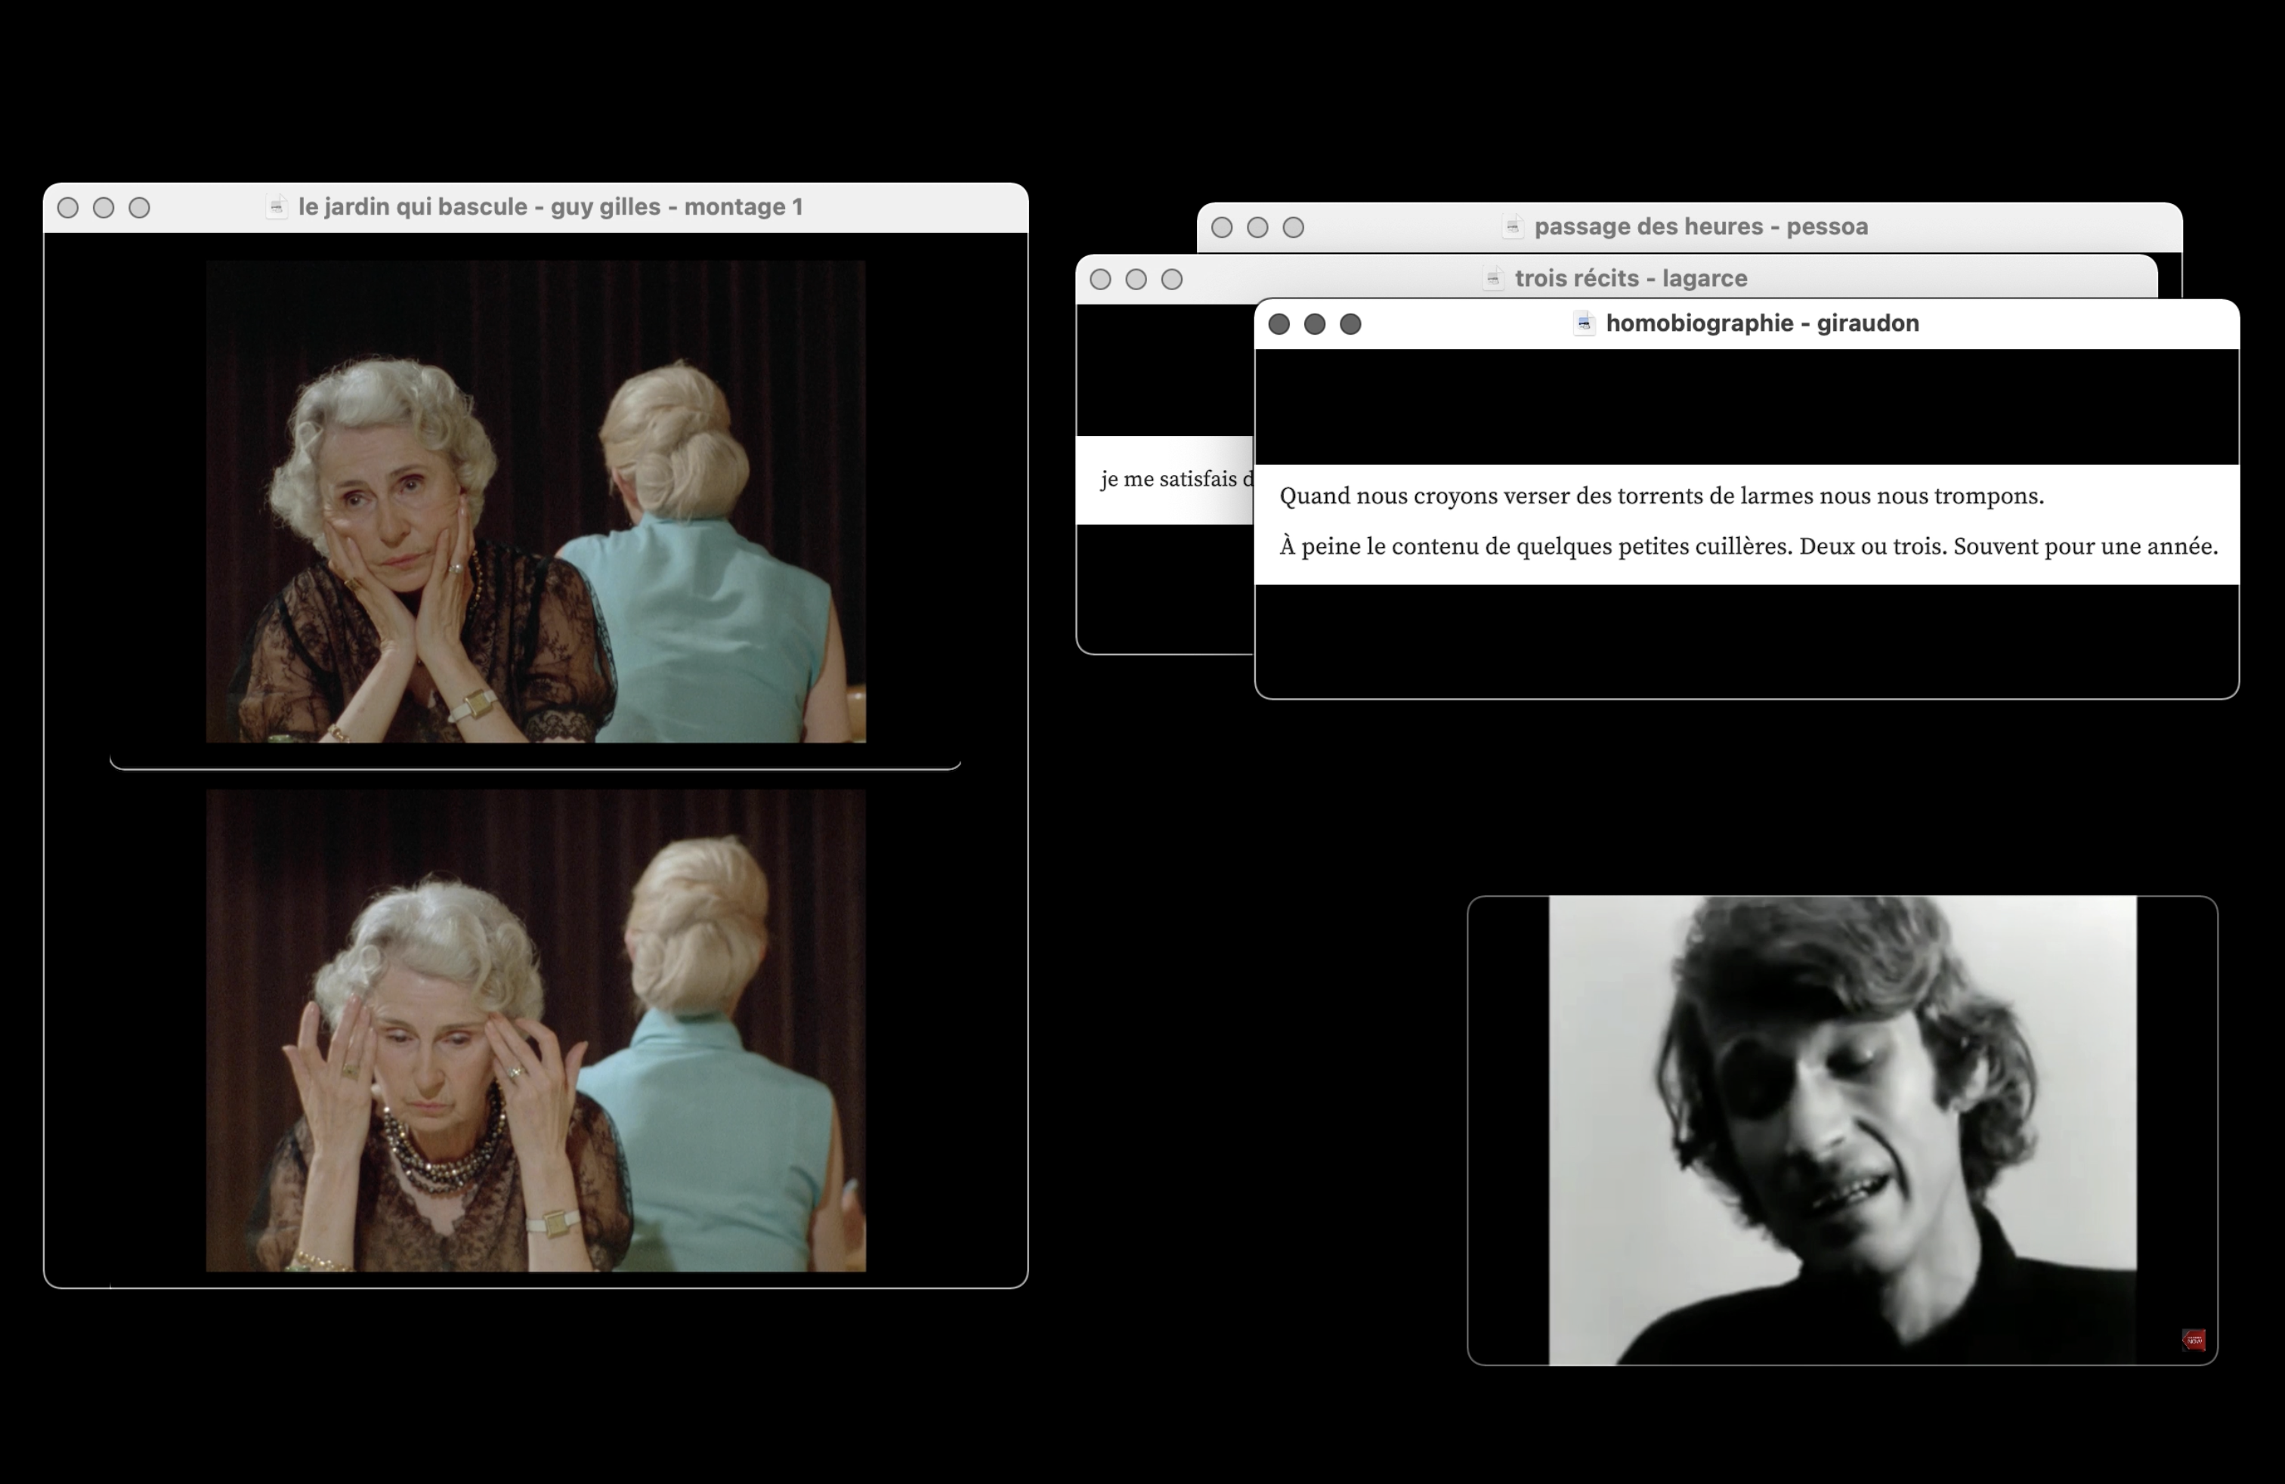Minimize the 'le jardin qui bascule' window
This screenshot has width=2285, height=1484.
tap(104, 207)
